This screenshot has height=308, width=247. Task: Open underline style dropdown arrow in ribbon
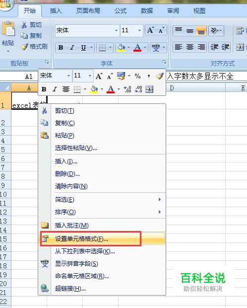(91, 48)
